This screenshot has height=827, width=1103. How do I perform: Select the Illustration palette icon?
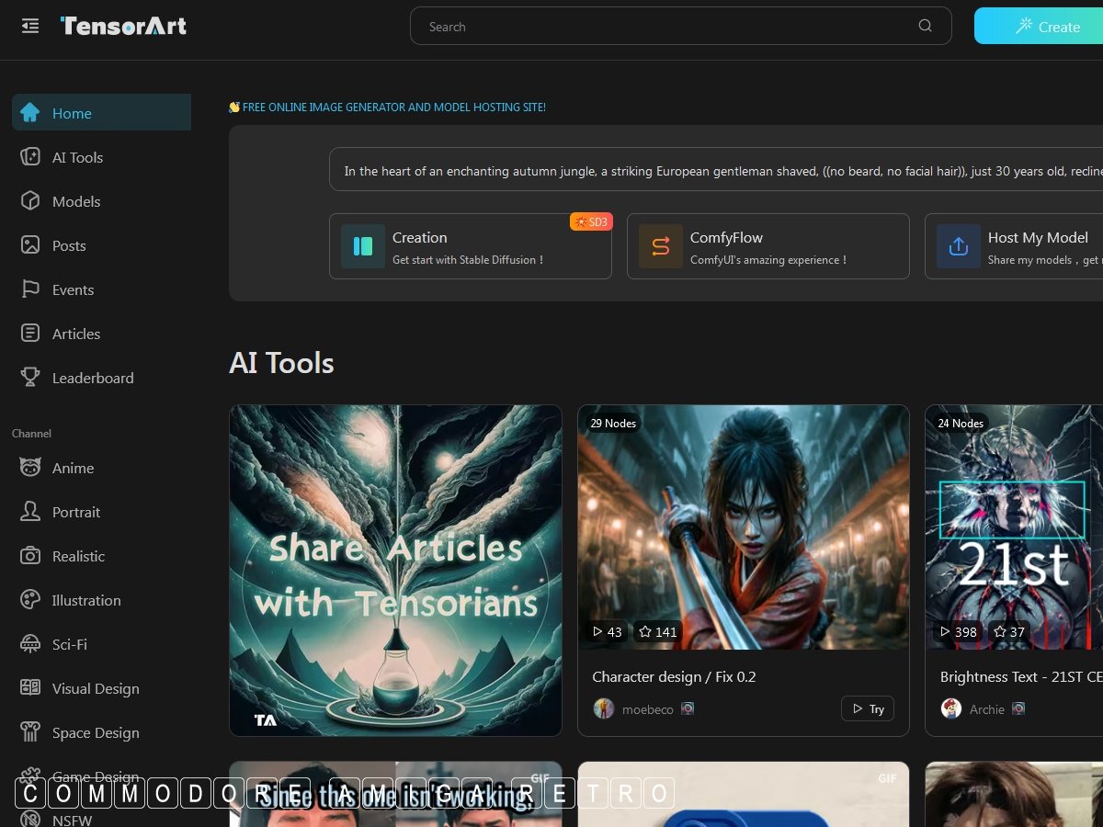[x=30, y=600]
